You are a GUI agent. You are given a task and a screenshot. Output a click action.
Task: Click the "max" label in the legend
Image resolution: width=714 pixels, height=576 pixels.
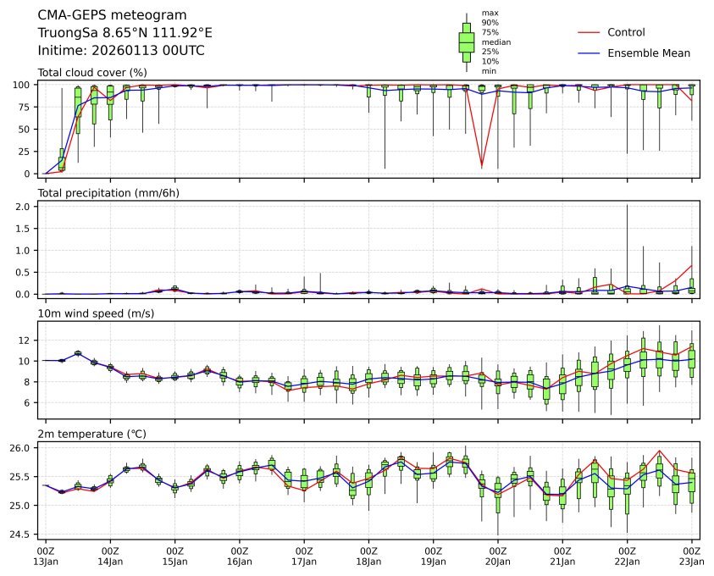[489, 14]
